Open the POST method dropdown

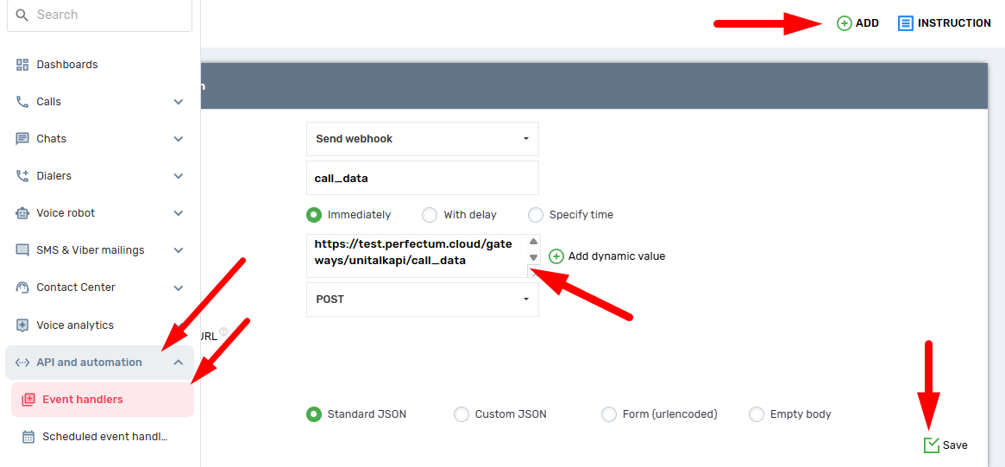tap(423, 300)
